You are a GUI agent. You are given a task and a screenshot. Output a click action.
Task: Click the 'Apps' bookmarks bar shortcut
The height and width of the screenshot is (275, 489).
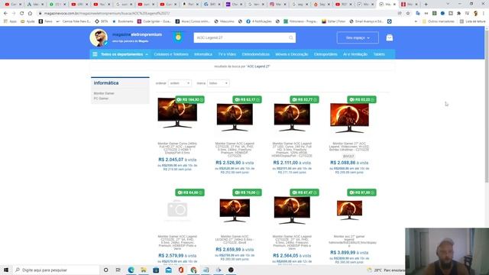10,21
